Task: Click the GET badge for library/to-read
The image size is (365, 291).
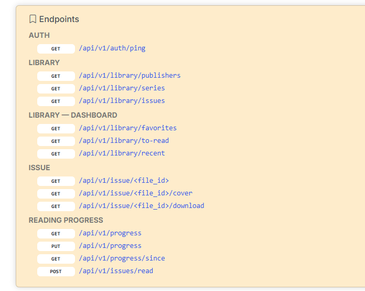Action: pyautogui.click(x=56, y=141)
